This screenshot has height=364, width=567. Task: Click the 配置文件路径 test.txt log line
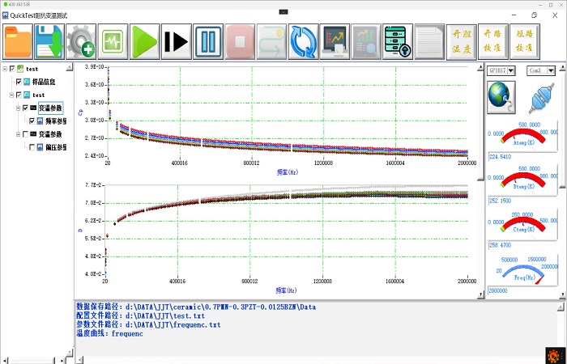click(x=140, y=316)
